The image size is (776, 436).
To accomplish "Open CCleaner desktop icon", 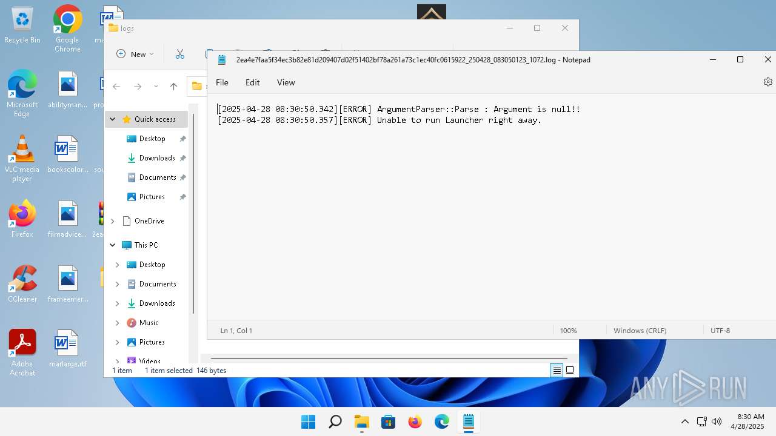I will tap(22, 284).
